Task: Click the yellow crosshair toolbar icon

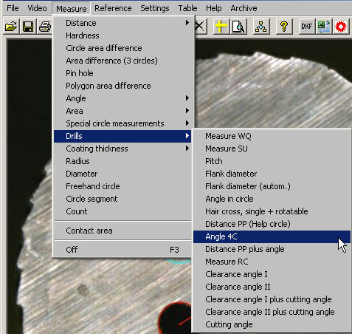Action: tap(221, 27)
